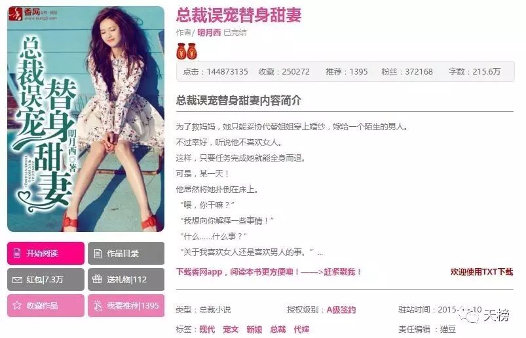The height and width of the screenshot is (338, 526).
Task: Select the 新娘 tag
Action: [x=254, y=330]
